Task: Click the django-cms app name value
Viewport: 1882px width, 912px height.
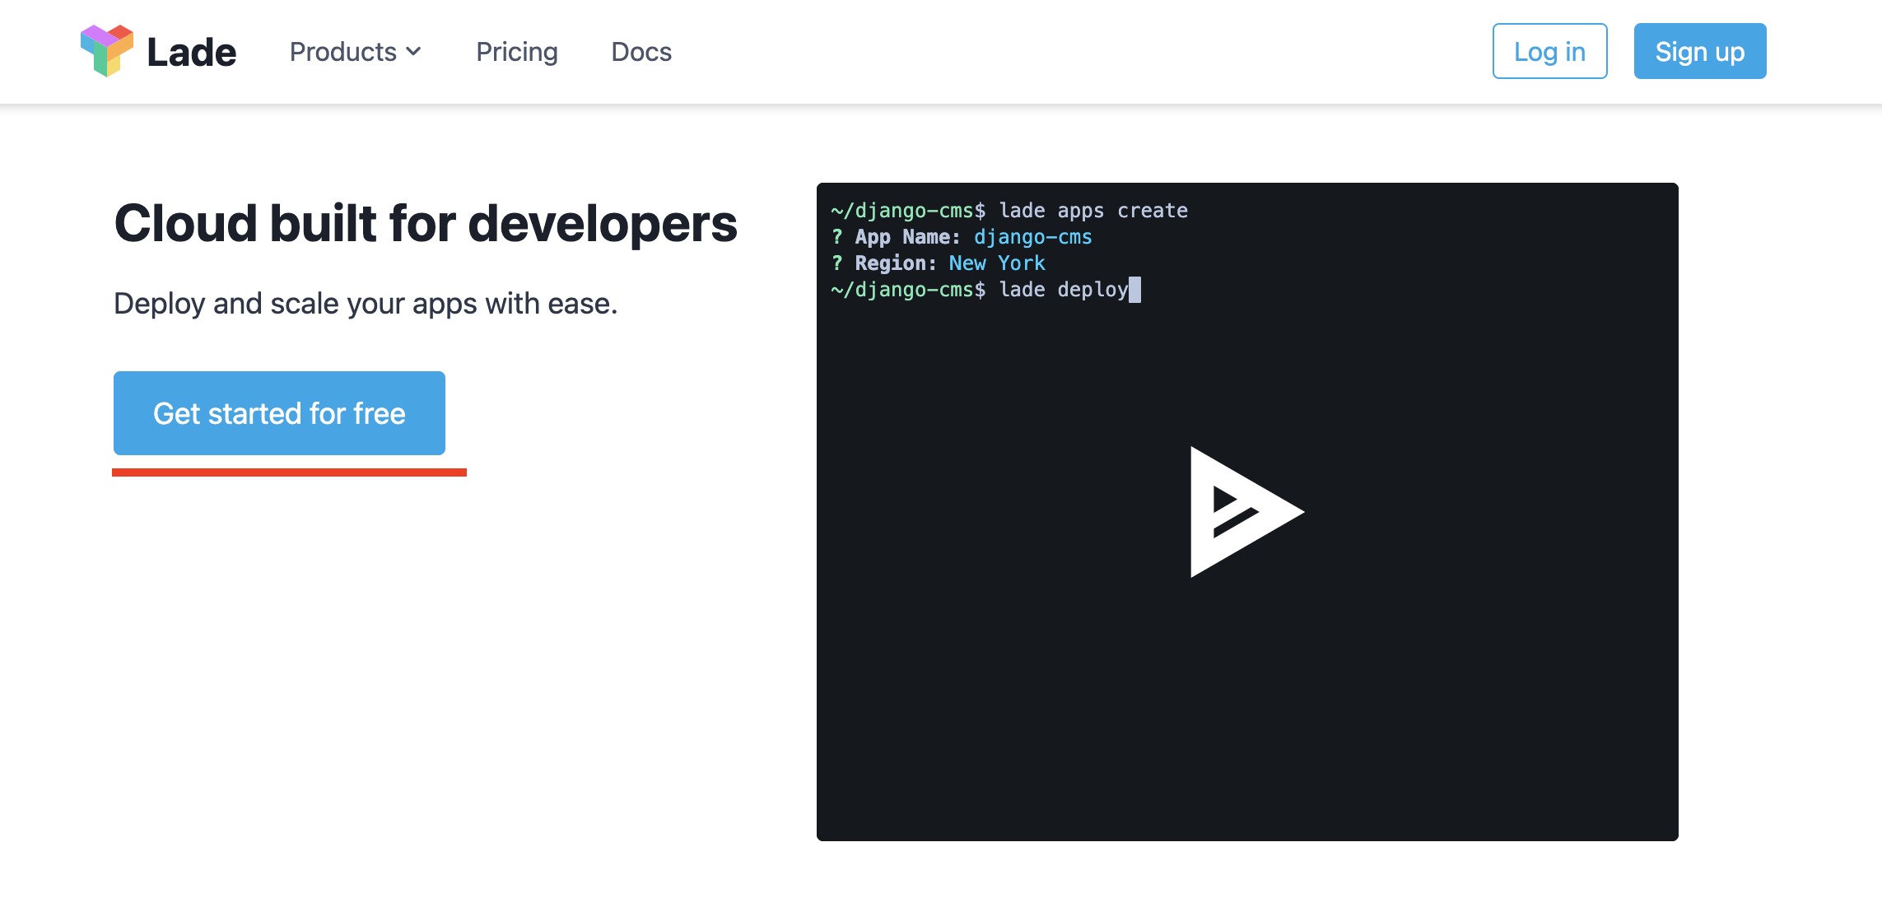Action: pyautogui.click(x=1032, y=237)
